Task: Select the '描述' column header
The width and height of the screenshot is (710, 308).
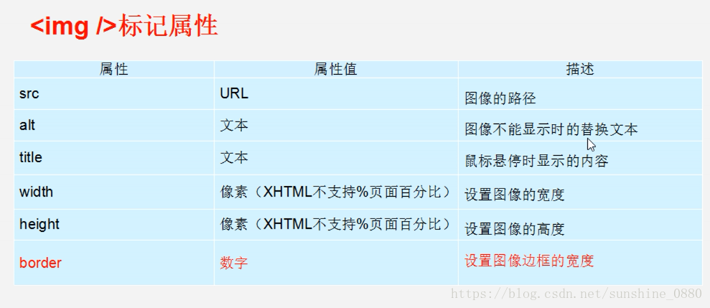Action: tap(579, 69)
